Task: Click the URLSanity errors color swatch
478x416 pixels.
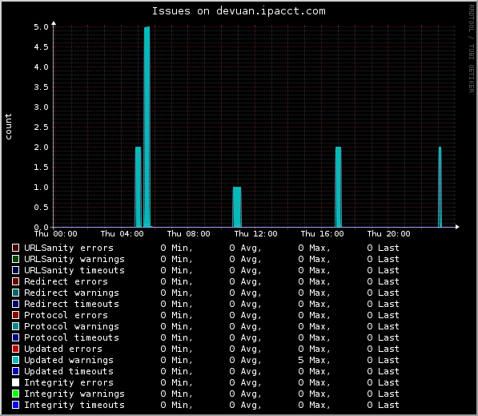Action: coord(15,248)
